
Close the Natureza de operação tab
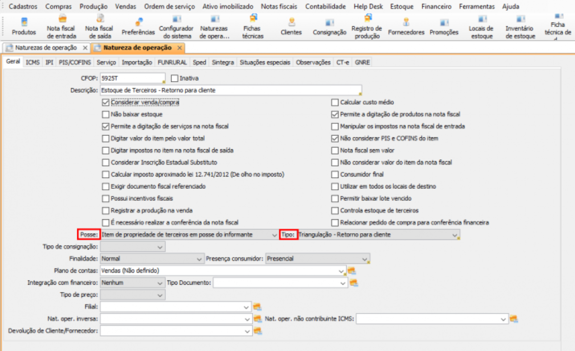click(x=180, y=48)
